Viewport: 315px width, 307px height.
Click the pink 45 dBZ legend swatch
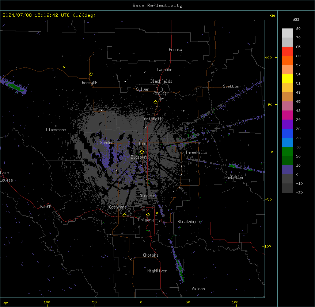point(287,106)
